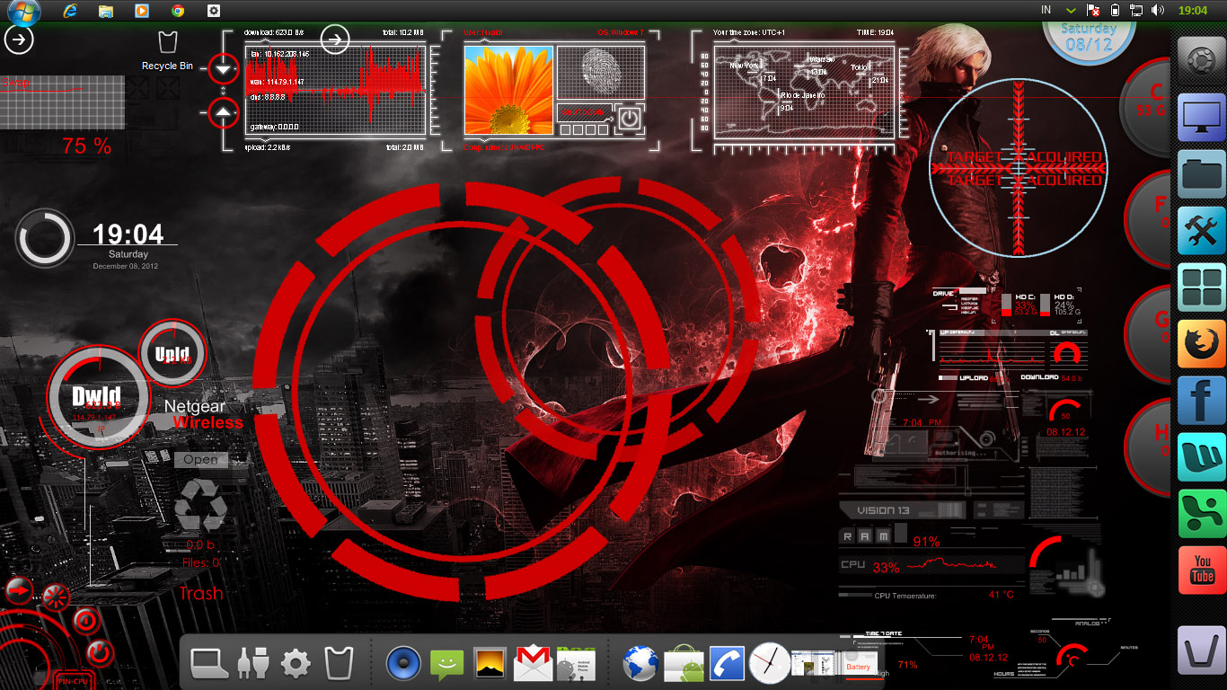This screenshot has height=690, width=1227.
Task: Click the arrow circle above the network graph
Action: coord(335,39)
